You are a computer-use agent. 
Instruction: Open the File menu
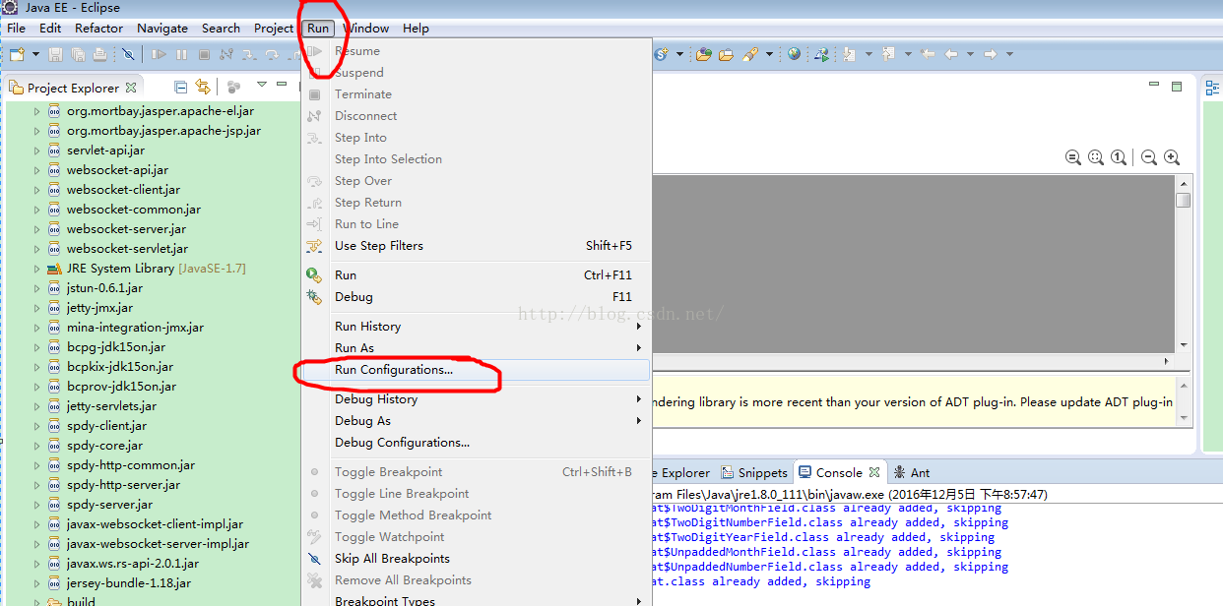click(17, 28)
